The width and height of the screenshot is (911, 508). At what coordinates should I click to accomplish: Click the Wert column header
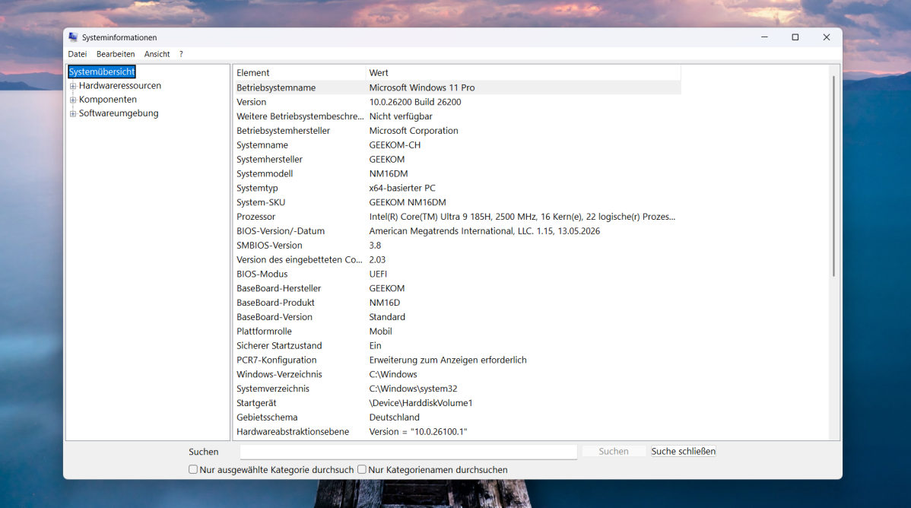[523, 73]
